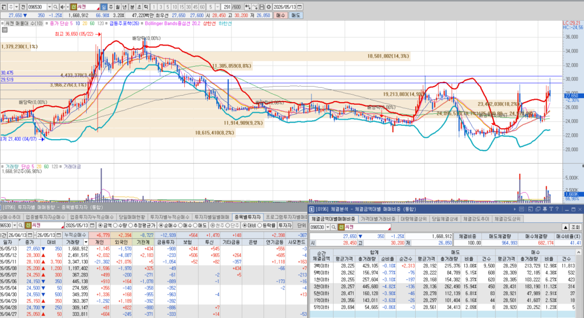Screen dimensions: 584x318
Task: Click the small grid icon below 씨젠 매물대 label
Action: pyautogui.click(x=5, y=30)
